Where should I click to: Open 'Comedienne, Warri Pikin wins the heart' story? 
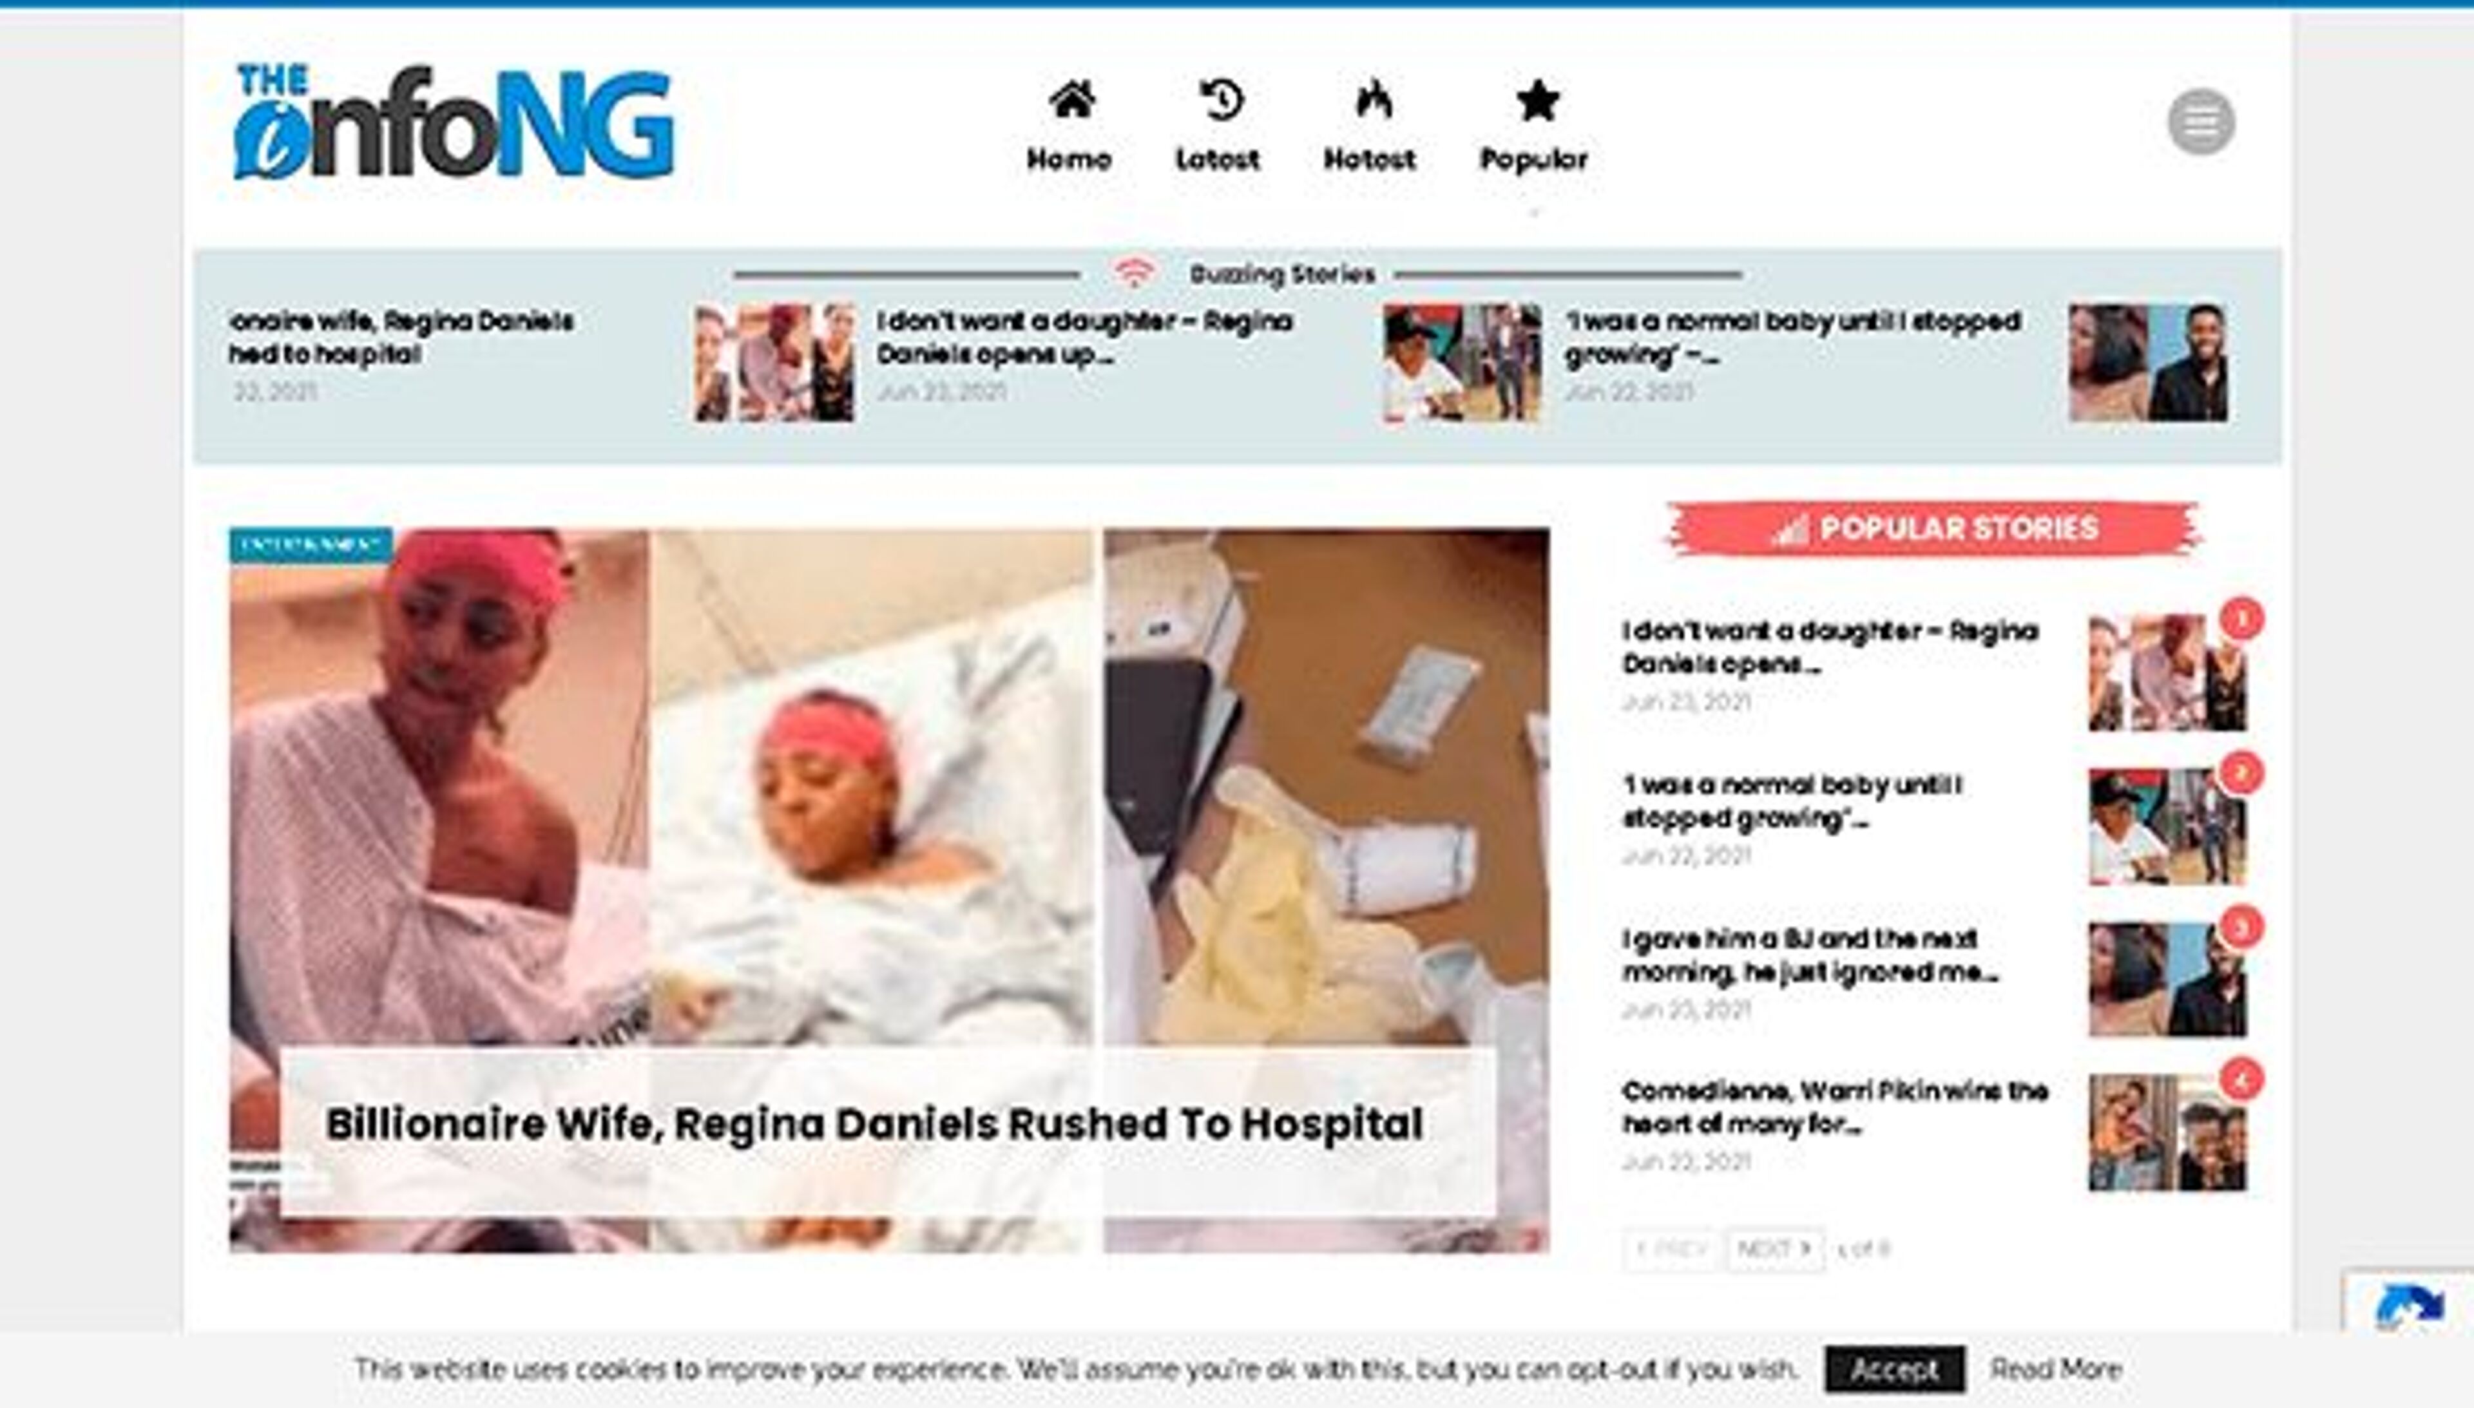pos(1835,1107)
